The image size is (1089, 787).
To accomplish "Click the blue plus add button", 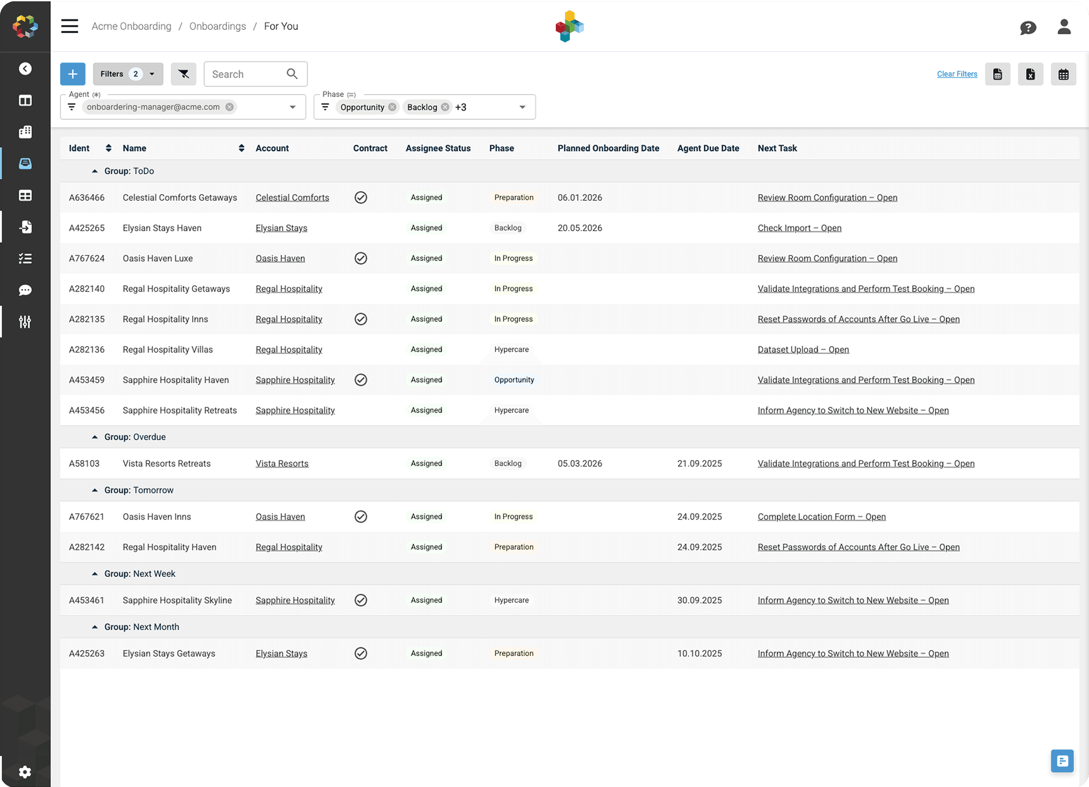I will tap(72, 74).
